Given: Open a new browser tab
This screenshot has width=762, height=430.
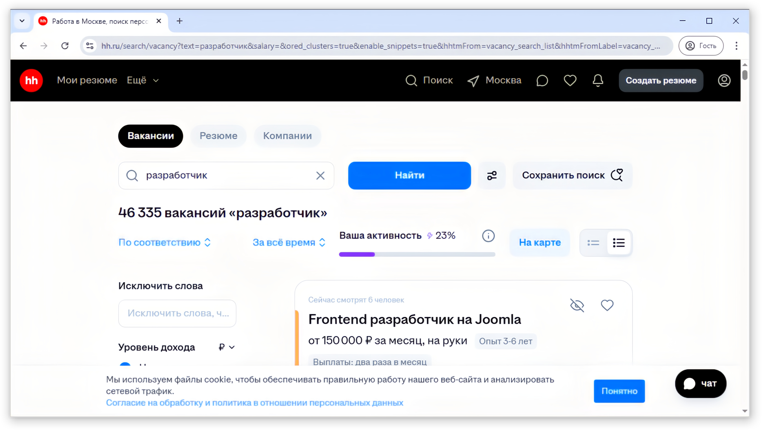Looking at the screenshot, I should pyautogui.click(x=179, y=21).
